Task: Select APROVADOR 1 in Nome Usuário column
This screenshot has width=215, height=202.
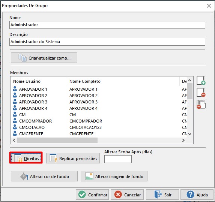Action: click(x=33, y=89)
